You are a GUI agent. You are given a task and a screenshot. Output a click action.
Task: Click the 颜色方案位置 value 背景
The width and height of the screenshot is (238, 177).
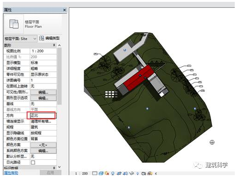tap(43, 139)
